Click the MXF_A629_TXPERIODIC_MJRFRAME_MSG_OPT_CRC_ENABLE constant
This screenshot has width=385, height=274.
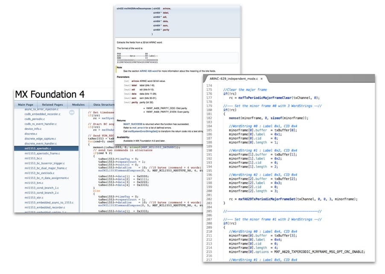pyautogui.click(x=319, y=252)
